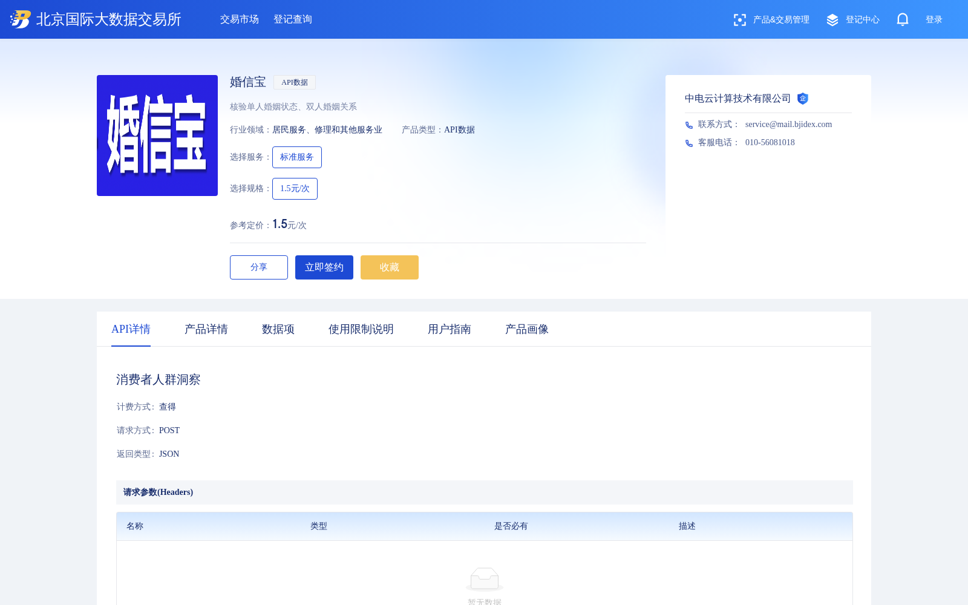Viewport: 968px width, 605px height.
Task: Click the 立即签约 button
Action: [x=324, y=267]
